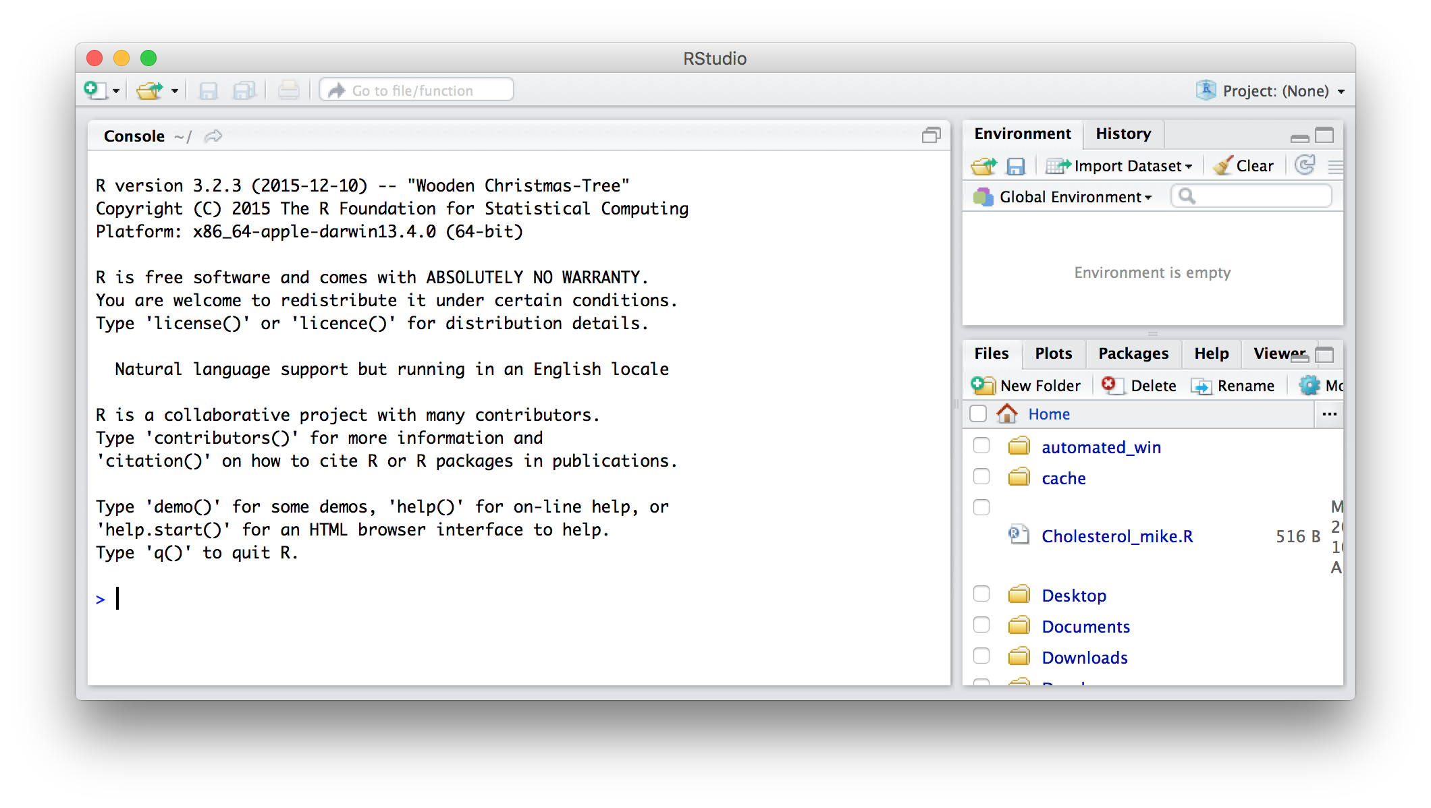This screenshot has height=808, width=1431.
Task: Click the New File icon in the toolbar
Action: pyautogui.click(x=95, y=90)
